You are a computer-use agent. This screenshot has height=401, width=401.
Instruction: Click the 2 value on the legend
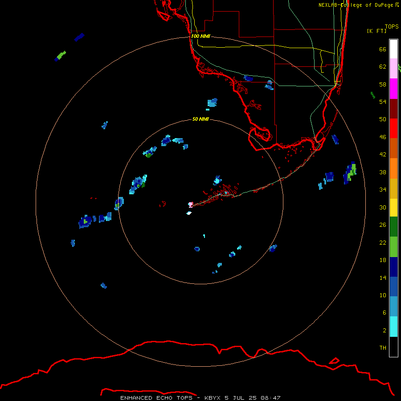point(385,331)
